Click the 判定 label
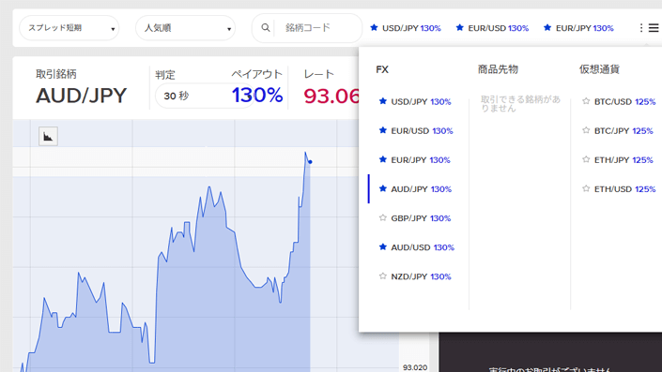662x372 pixels. point(164,75)
